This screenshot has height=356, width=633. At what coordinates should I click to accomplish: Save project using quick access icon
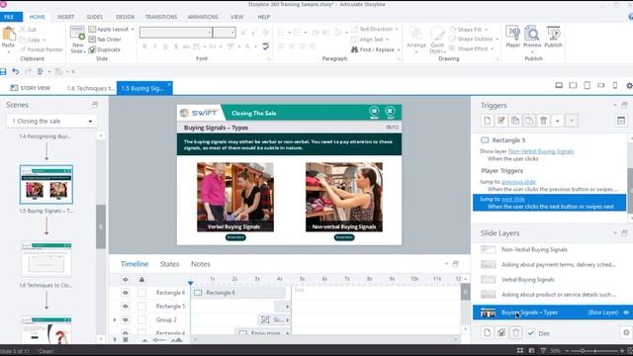tap(3, 72)
